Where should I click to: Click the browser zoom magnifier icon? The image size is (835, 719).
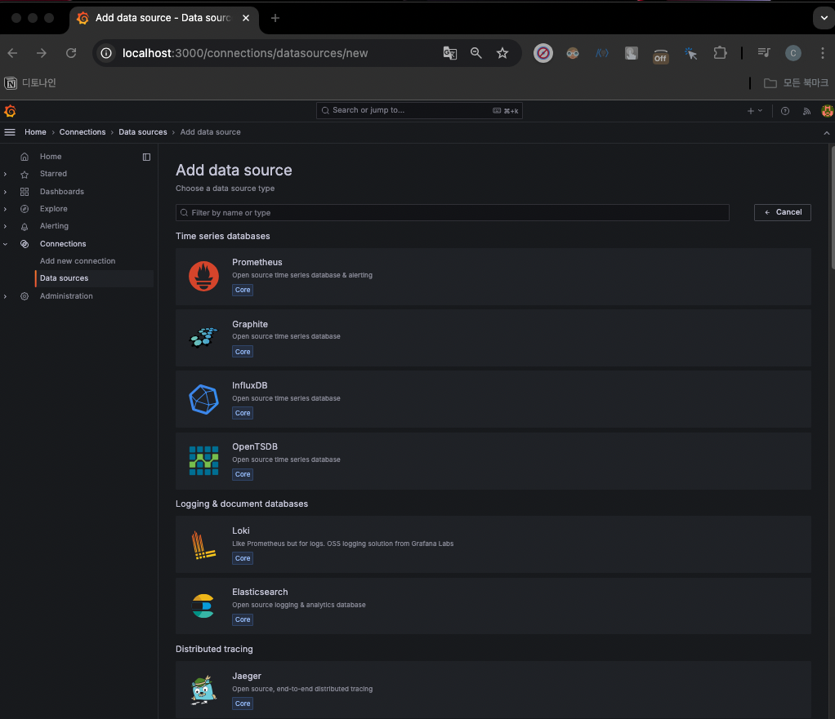(x=476, y=53)
